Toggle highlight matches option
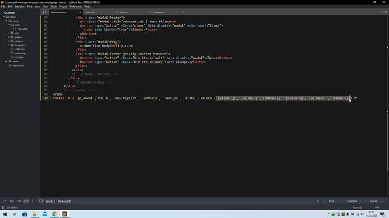 coord(41,201)
